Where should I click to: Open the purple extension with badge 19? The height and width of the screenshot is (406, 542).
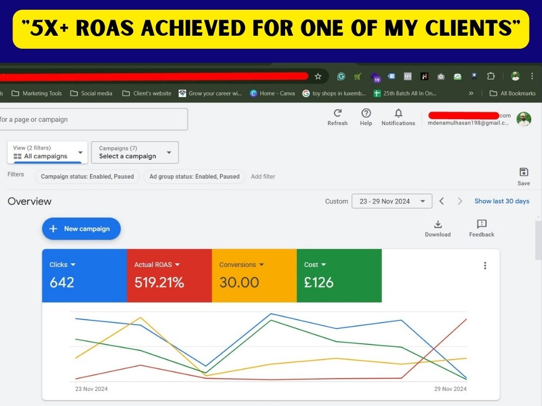tap(375, 77)
